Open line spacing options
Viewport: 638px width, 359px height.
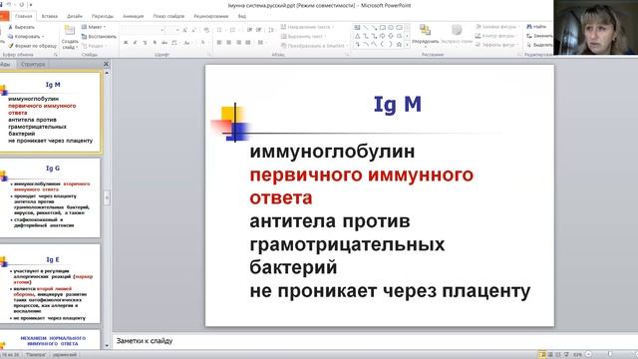(271, 30)
